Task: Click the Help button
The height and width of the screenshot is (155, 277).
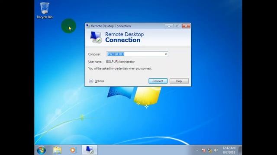Action: click(x=179, y=81)
